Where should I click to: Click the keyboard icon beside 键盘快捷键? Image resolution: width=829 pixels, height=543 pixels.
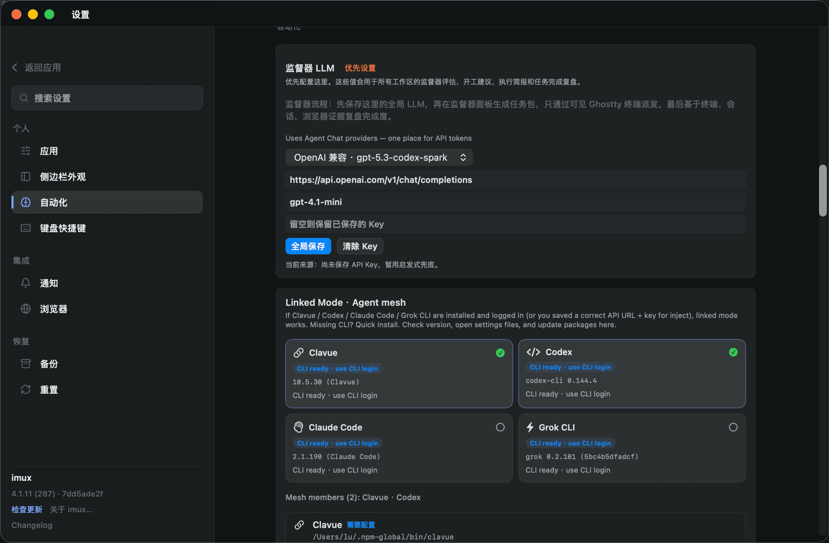(x=26, y=228)
